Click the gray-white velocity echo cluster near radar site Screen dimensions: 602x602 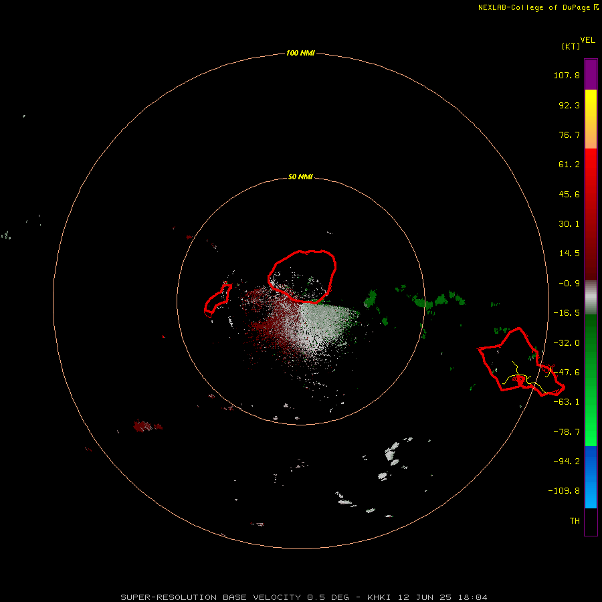click(320, 326)
